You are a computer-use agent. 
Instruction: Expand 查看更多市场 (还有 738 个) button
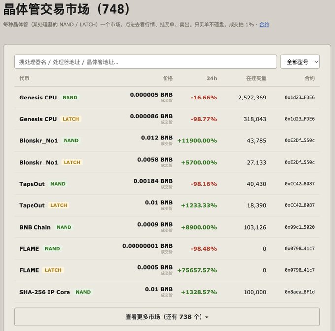[x=167, y=317]
